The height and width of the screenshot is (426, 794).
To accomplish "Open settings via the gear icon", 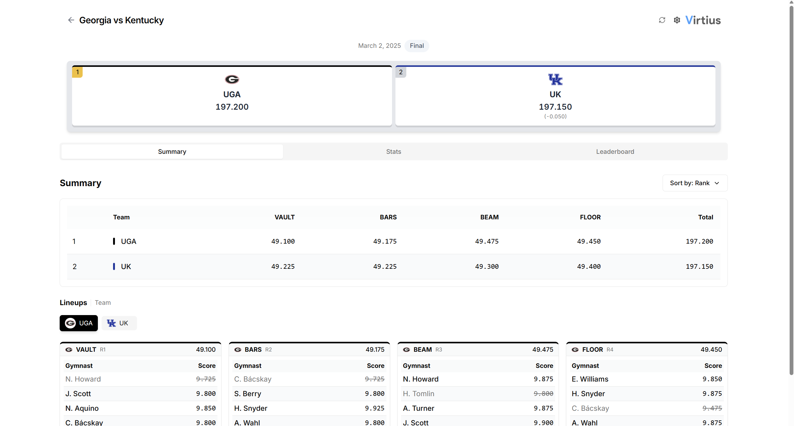I will click(x=677, y=20).
